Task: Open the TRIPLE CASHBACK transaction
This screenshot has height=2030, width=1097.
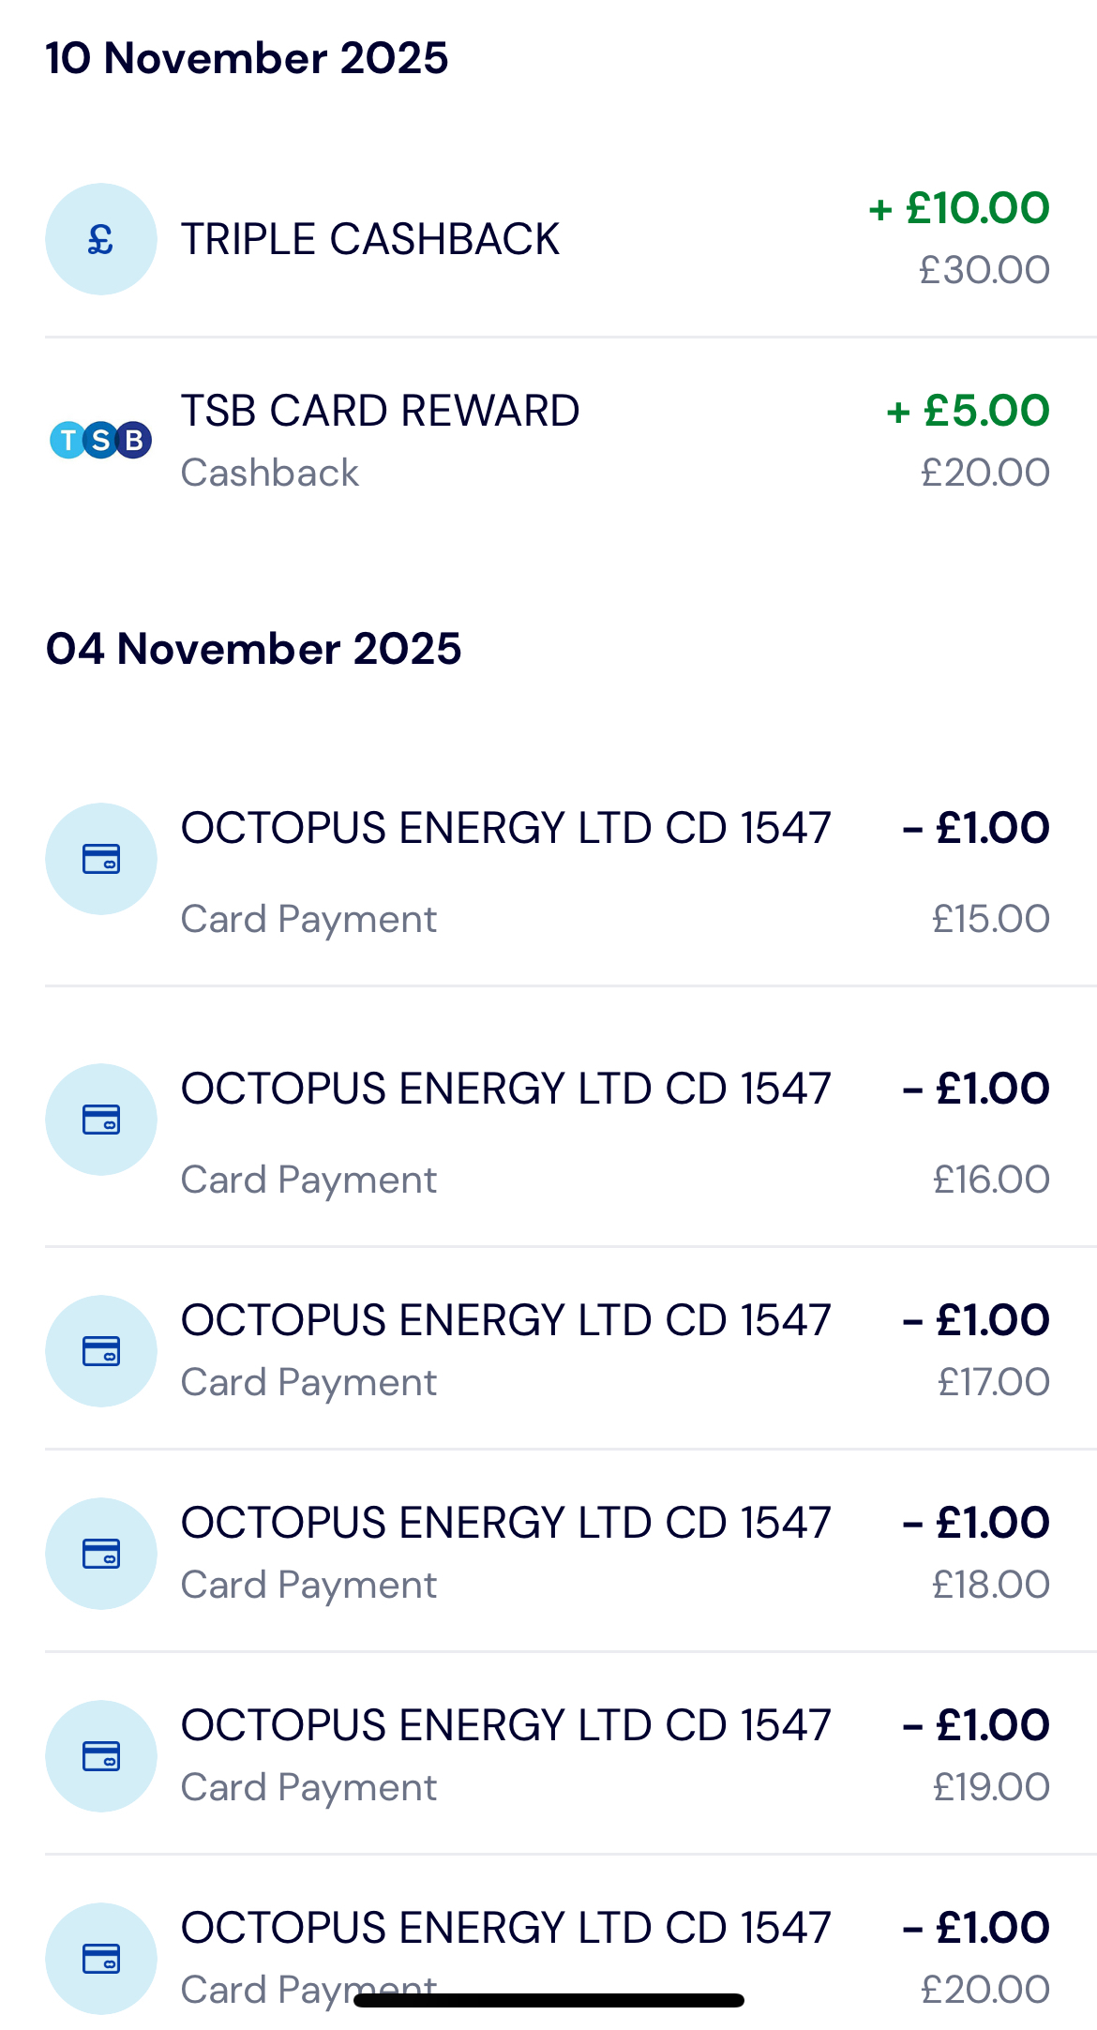Action: point(369,239)
